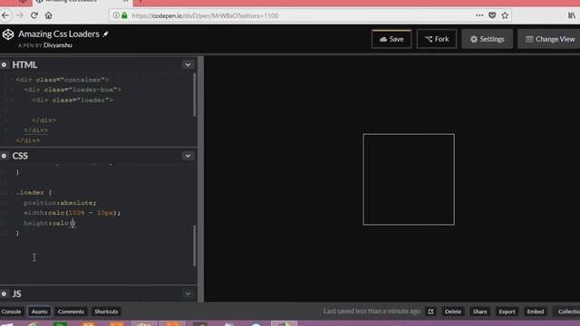Open page actions three-dot menu
Screen dimensions: 580x326
(x=479, y=15)
